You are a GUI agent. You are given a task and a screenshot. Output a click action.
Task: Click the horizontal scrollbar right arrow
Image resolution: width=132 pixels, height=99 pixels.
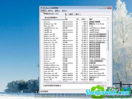105,82
